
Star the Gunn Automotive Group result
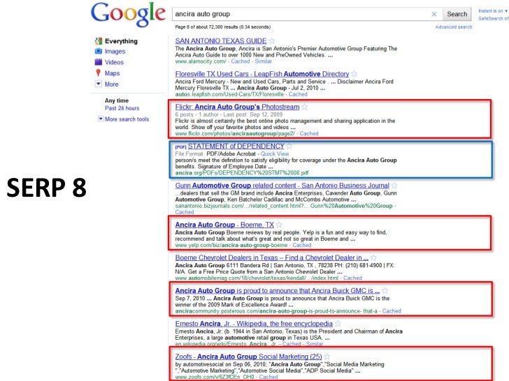coord(394,186)
